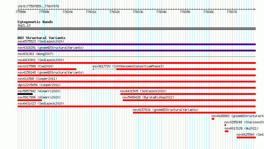Click the 77605k ruler tick label

185,12
